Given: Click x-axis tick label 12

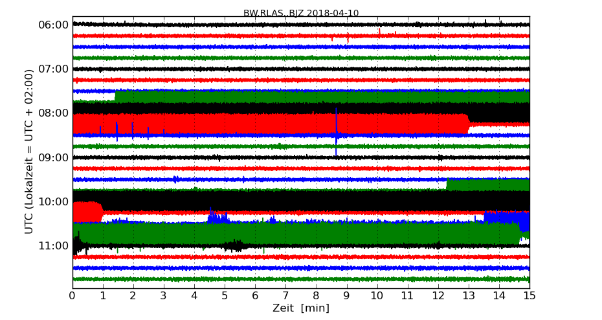Looking at the screenshot, I should (438, 296).
